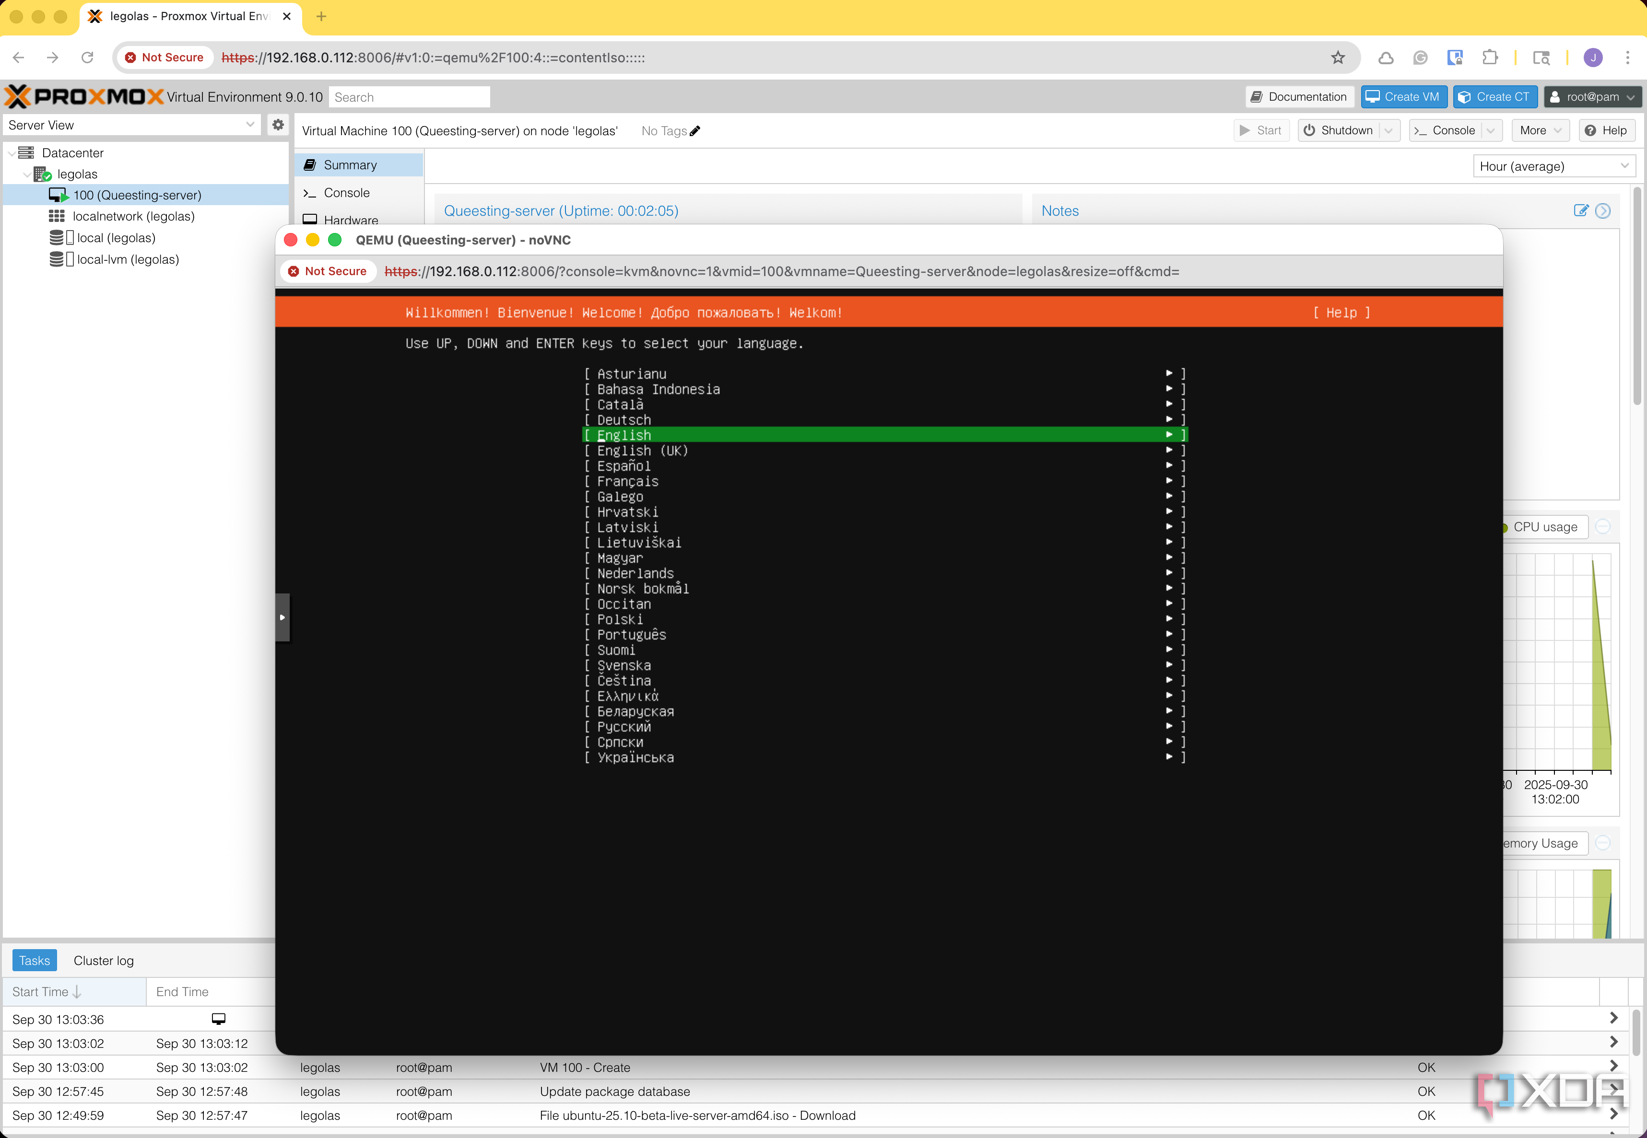Open the Documentation button
Screen dimensions: 1647x1138
(1299, 97)
